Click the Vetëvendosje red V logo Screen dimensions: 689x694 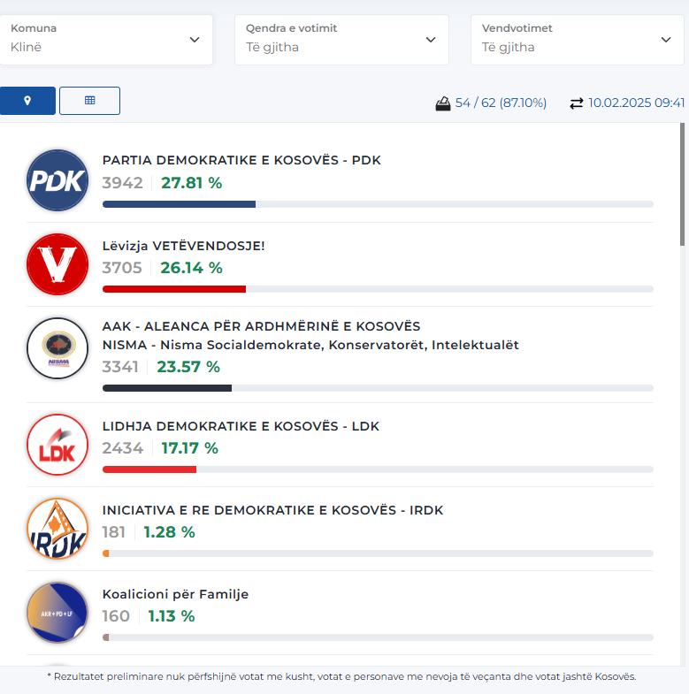point(57,264)
